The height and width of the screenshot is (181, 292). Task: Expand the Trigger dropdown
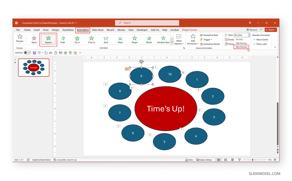pos(206,40)
